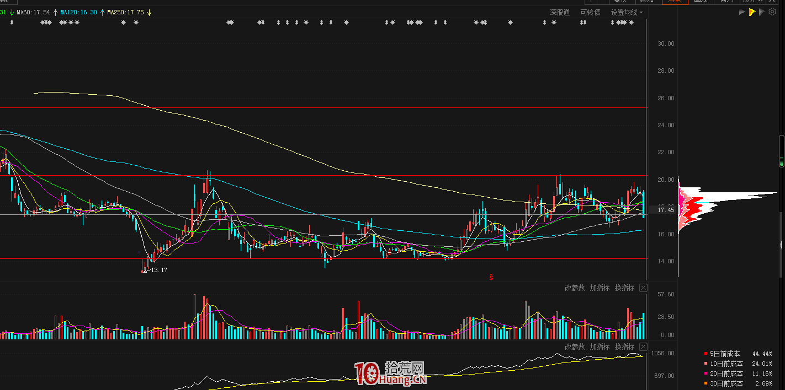Click 换指标 in the bottom indicator panel
Image resolution: width=785 pixels, height=390 pixels.
[x=625, y=346]
